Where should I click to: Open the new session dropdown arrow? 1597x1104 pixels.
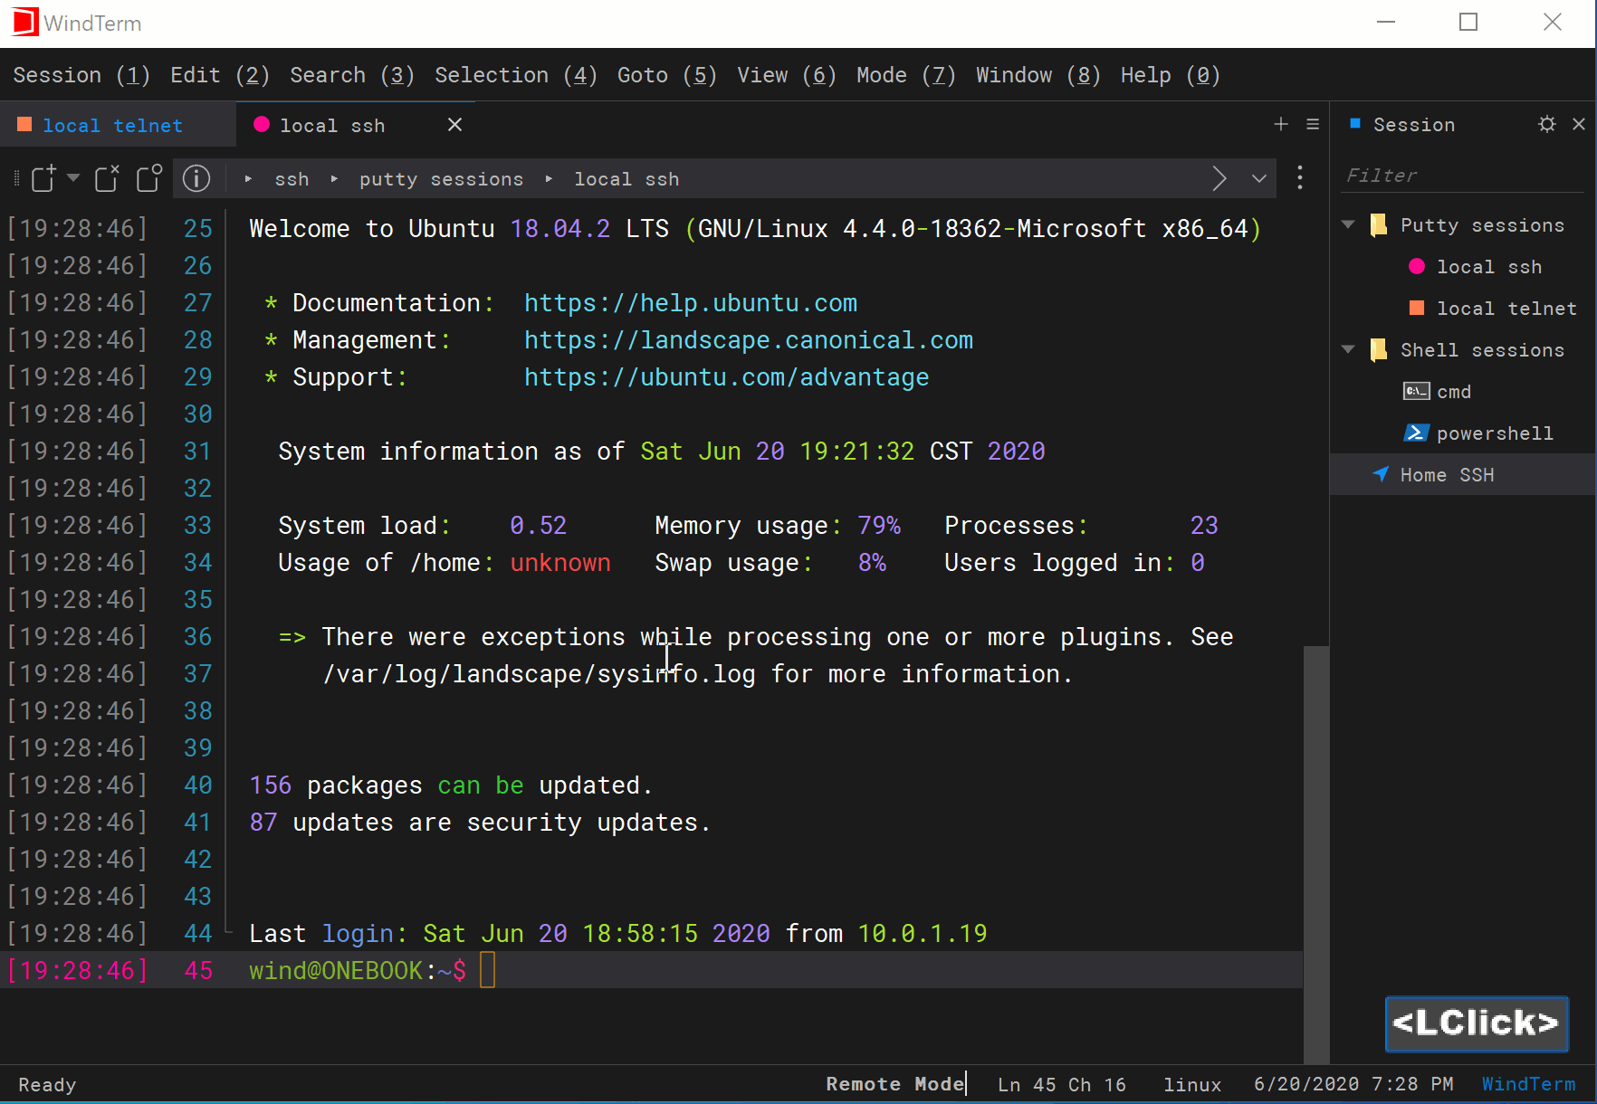(x=73, y=177)
